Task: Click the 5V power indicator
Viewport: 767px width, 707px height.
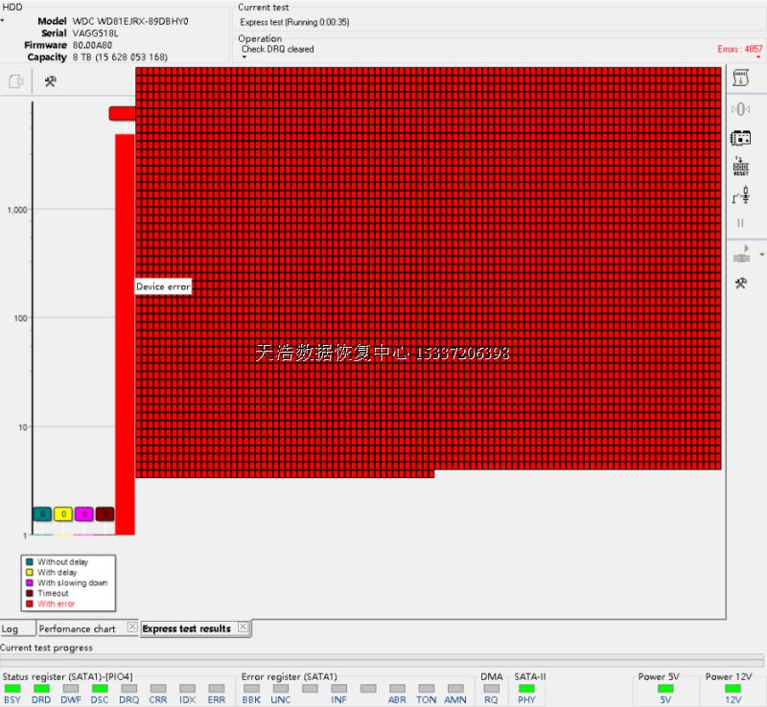Action: (x=665, y=688)
